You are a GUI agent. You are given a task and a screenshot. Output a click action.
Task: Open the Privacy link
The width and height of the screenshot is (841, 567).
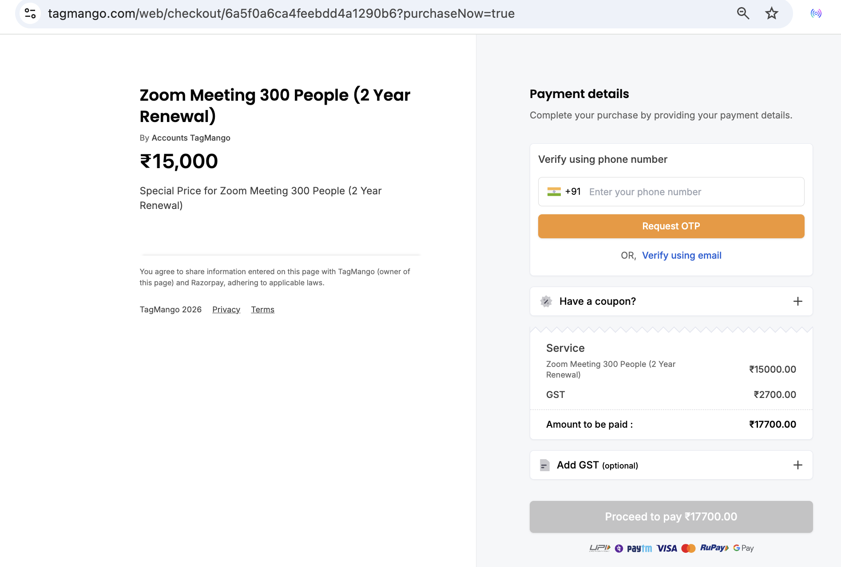226,310
